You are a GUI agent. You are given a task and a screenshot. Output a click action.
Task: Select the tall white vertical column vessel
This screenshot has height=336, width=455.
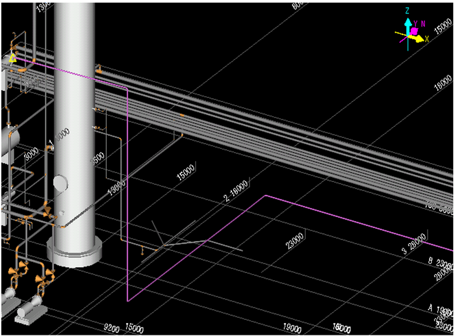coord(75,97)
